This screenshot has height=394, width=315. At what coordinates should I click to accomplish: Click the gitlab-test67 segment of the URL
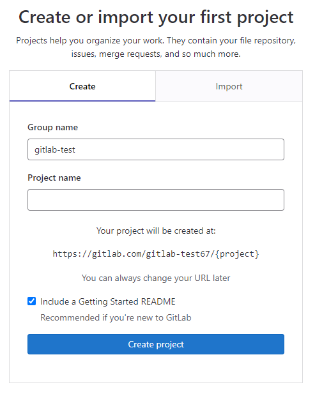click(x=178, y=254)
